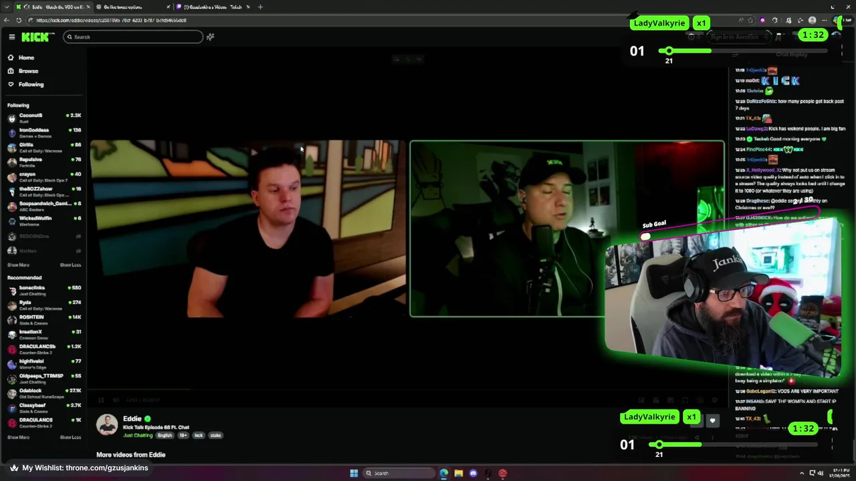The height and width of the screenshot is (481, 856).
Task: Select the stake tag
Action: tap(215, 436)
